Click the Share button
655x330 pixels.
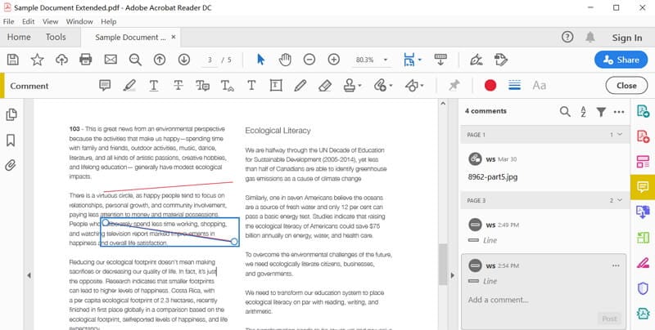coord(621,60)
